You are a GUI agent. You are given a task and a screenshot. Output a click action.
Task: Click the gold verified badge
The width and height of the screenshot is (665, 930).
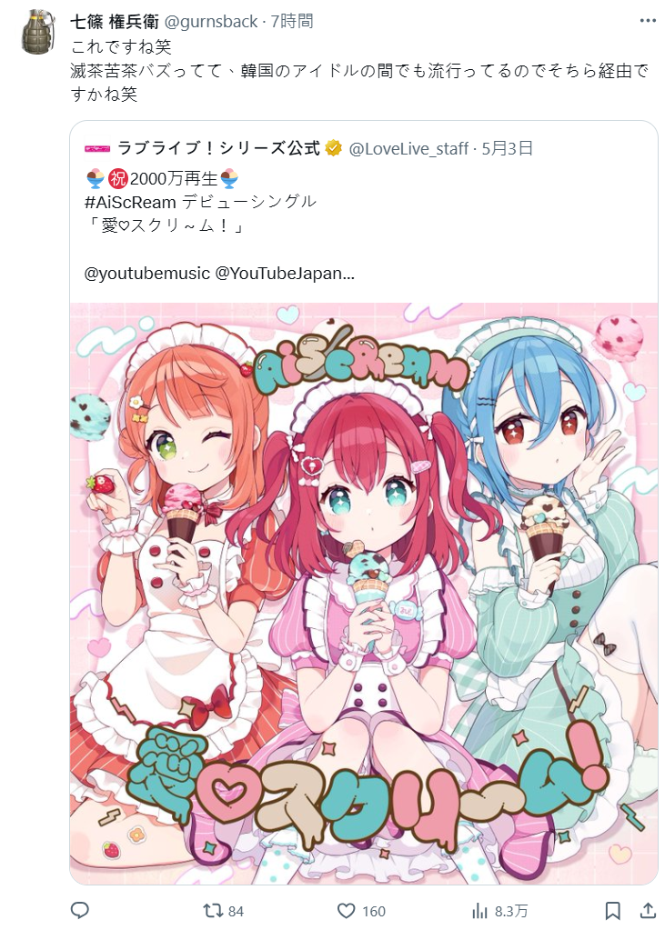point(334,147)
